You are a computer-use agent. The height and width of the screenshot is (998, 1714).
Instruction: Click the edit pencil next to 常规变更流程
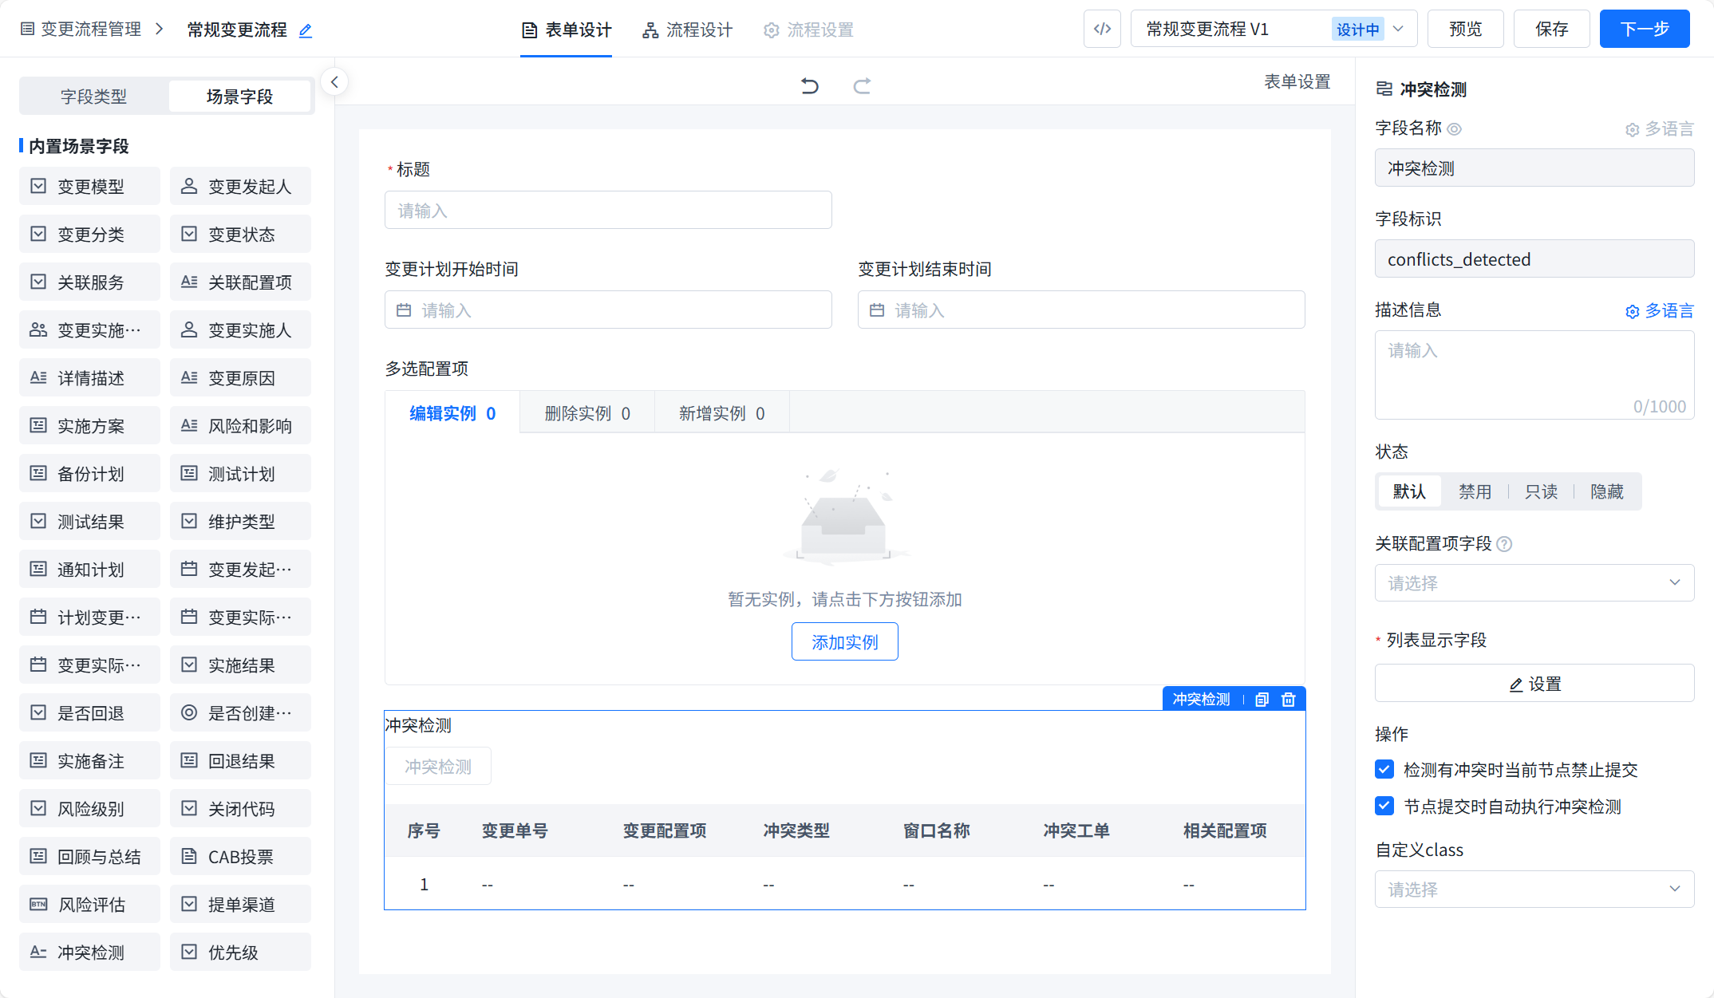pos(306,31)
